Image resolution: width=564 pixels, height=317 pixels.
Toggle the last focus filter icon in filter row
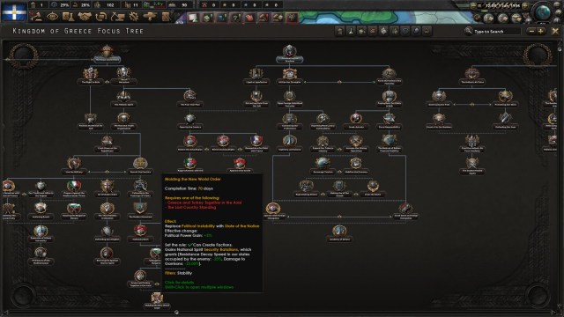point(427,32)
